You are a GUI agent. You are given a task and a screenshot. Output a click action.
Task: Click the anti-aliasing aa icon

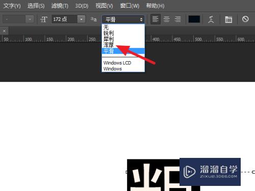pyautogui.click(x=93, y=19)
